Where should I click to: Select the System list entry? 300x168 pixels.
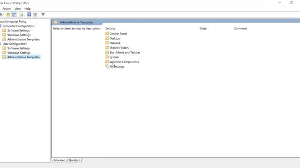tap(114, 57)
